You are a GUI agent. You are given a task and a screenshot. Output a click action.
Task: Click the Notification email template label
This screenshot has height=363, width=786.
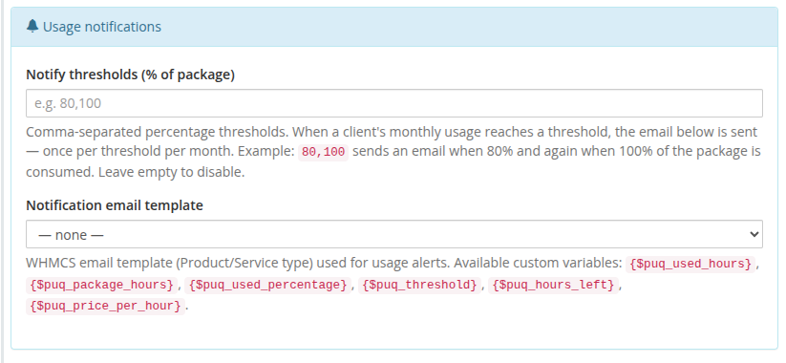(x=115, y=205)
